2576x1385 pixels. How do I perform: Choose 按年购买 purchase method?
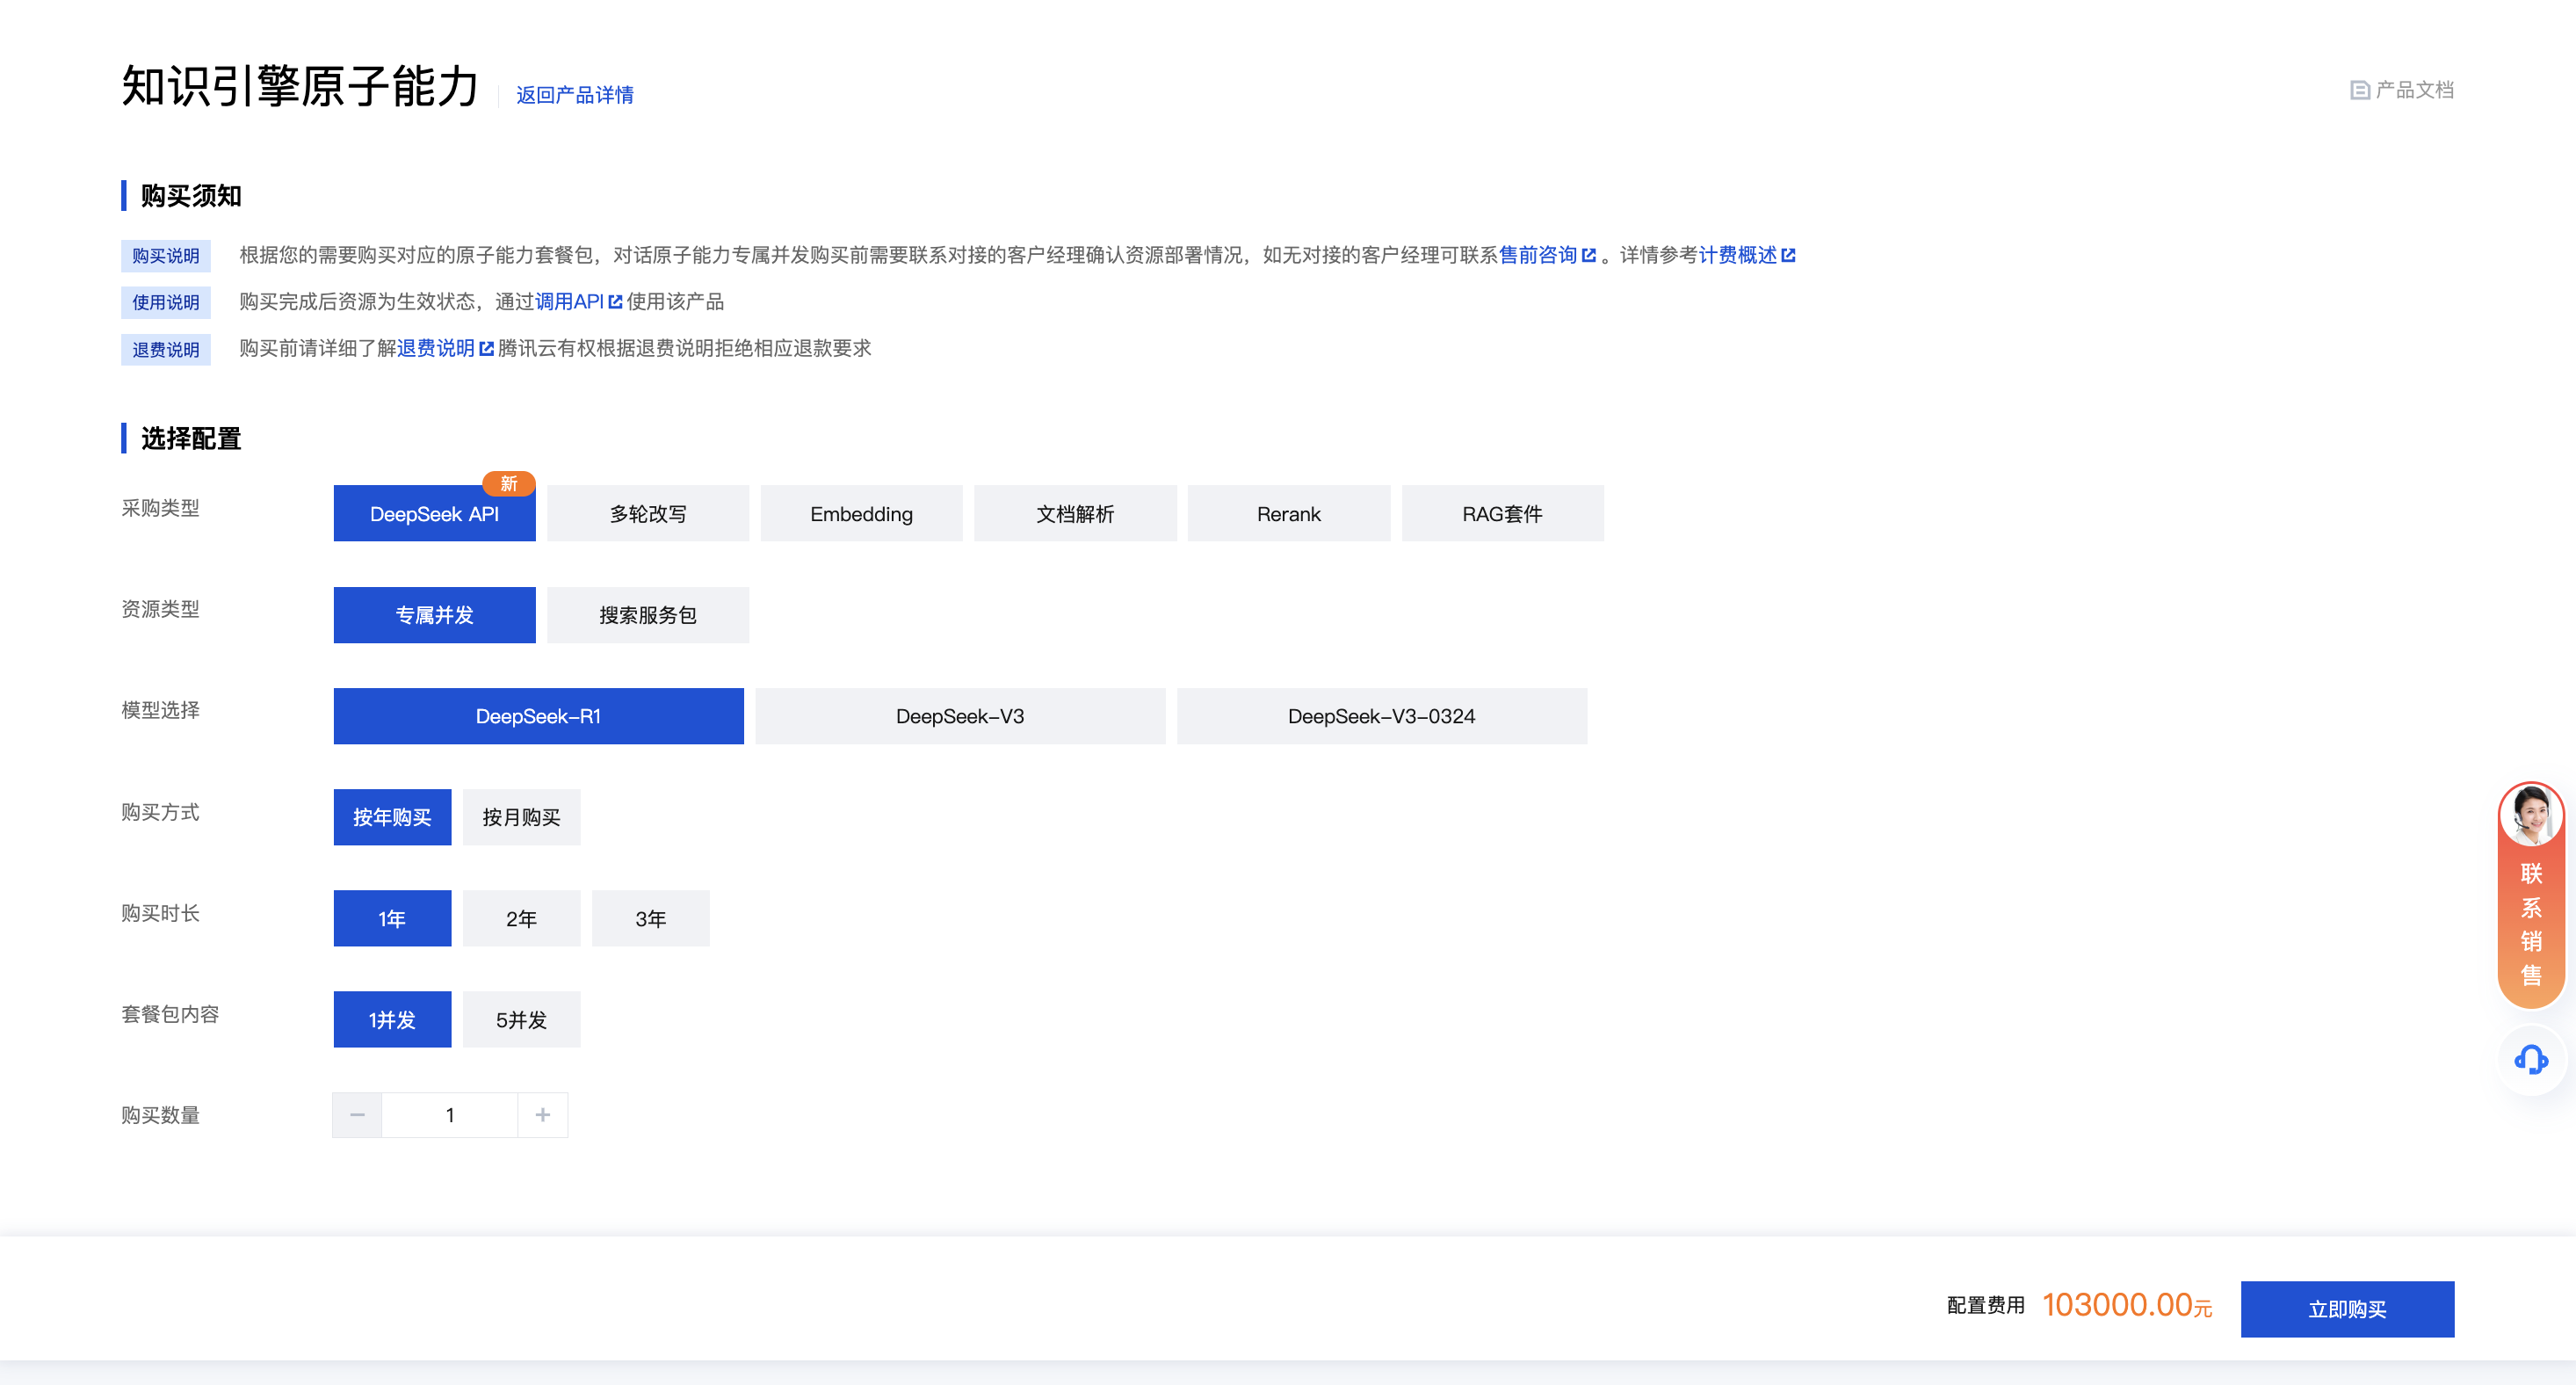[392, 817]
